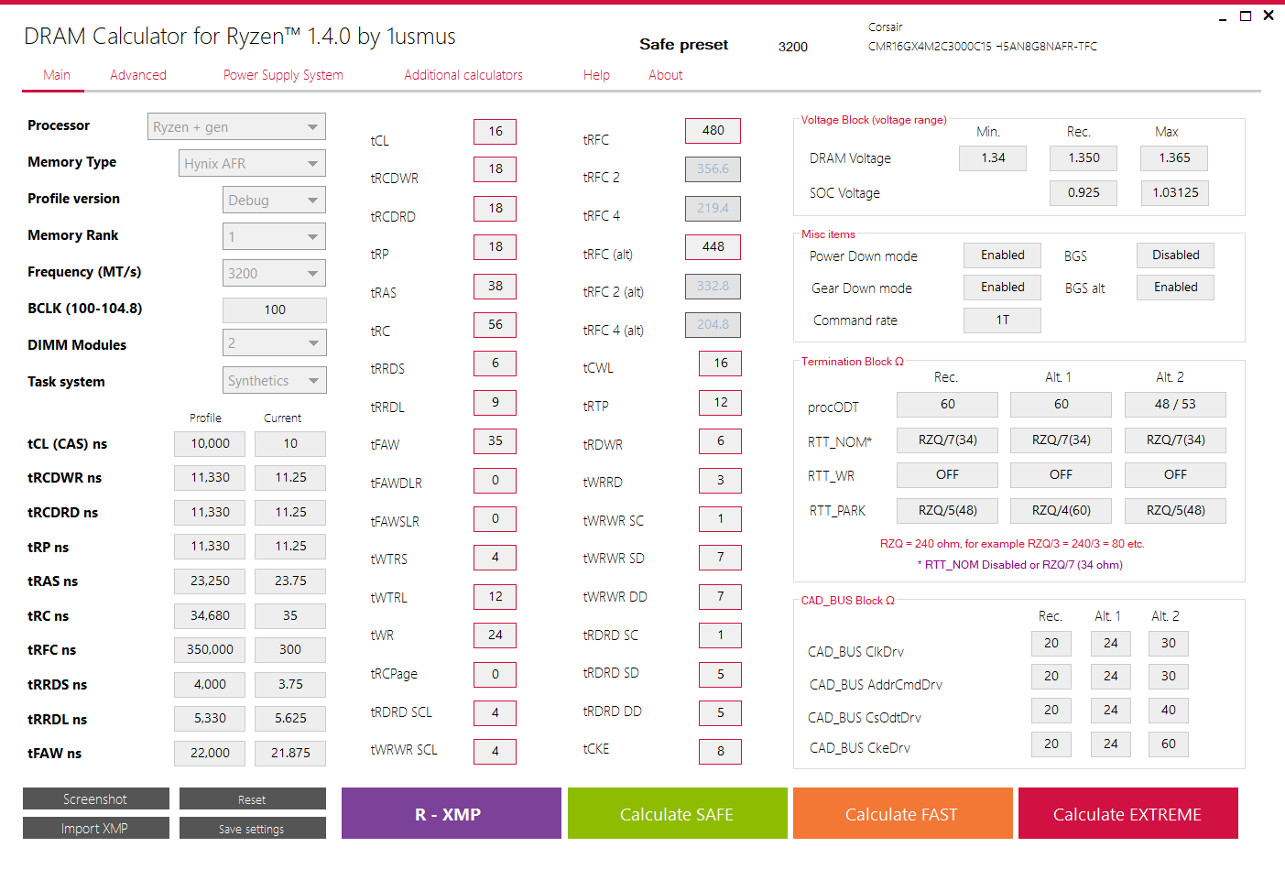This screenshot has width=1285, height=869.
Task: Select the DRAM Voltage Max value 1.365
Action: click(x=1174, y=158)
